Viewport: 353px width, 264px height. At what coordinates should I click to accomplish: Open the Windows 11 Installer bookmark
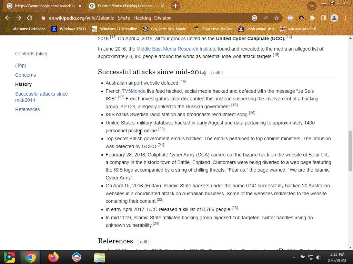(114, 29)
